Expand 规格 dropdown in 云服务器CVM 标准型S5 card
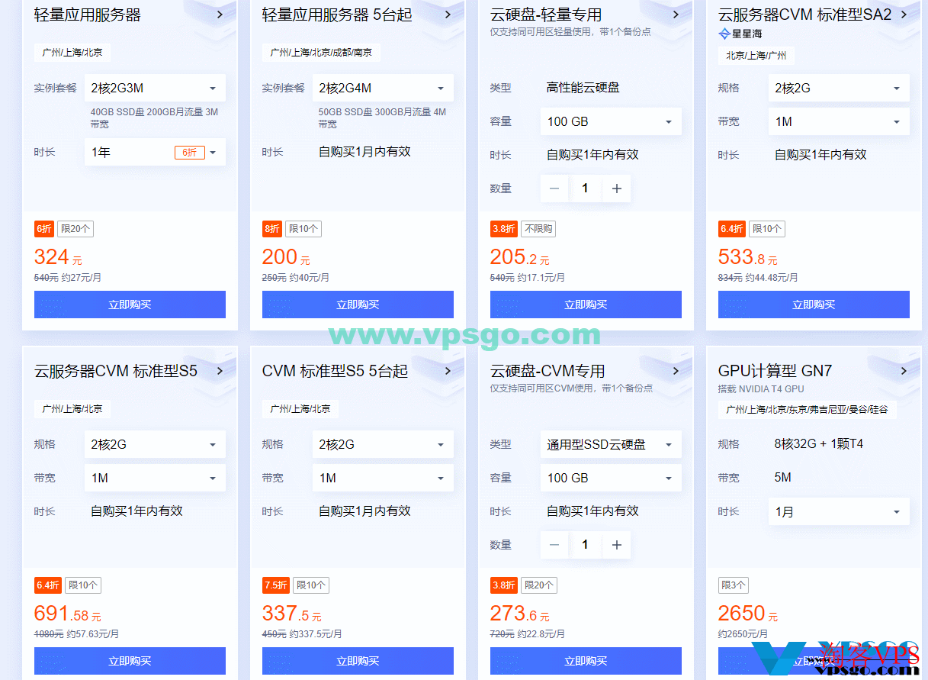 coord(155,444)
